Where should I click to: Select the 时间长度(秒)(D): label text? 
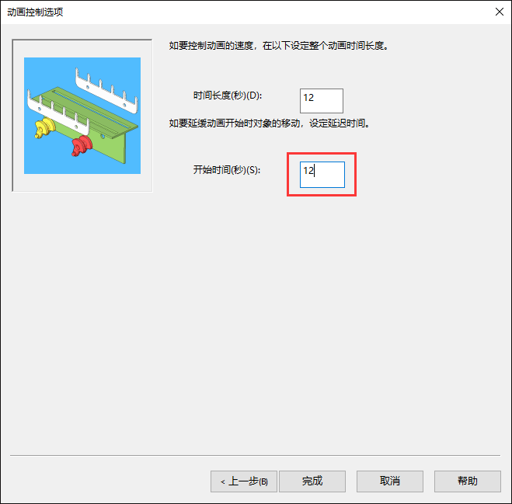pos(228,96)
